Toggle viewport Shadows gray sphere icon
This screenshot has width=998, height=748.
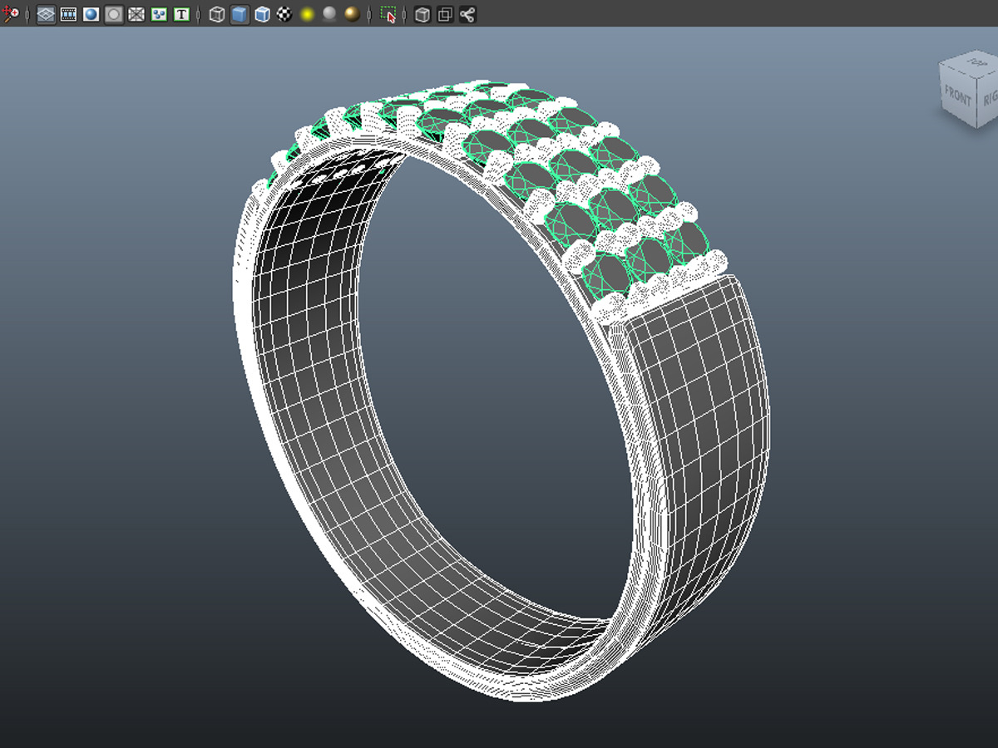pyautogui.click(x=330, y=14)
